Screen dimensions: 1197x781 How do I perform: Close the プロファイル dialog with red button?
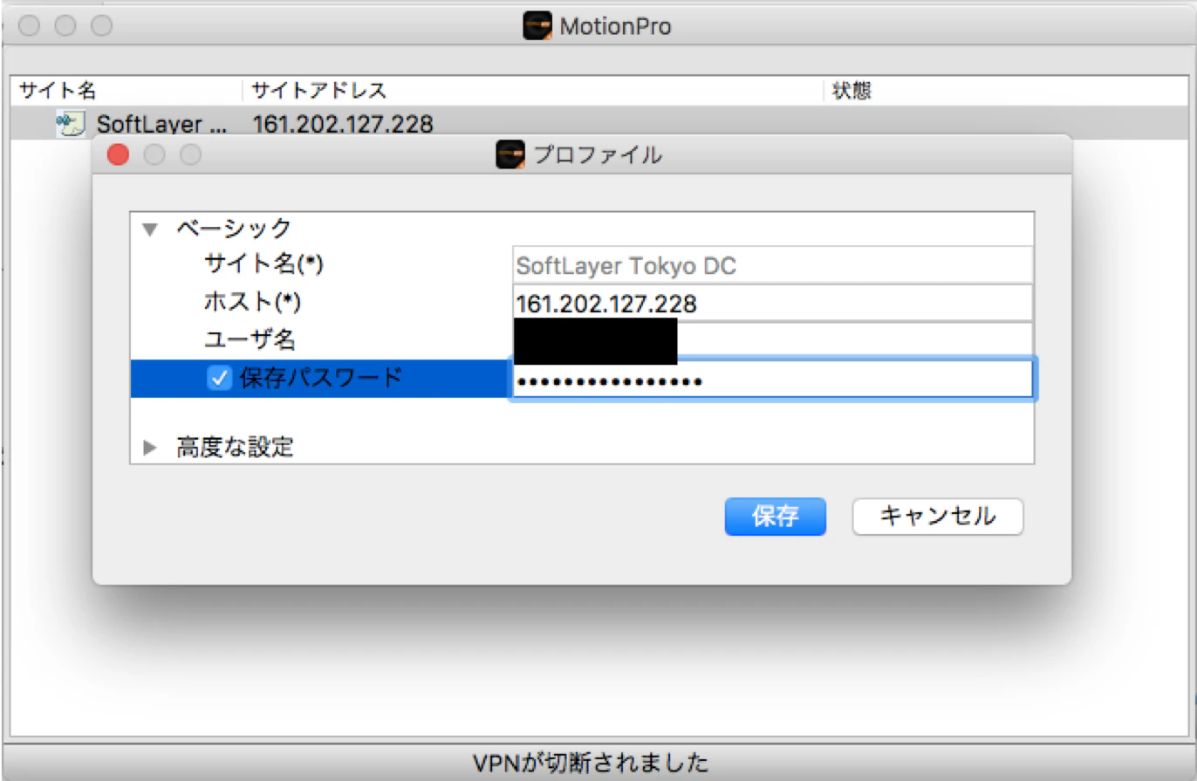coord(117,155)
